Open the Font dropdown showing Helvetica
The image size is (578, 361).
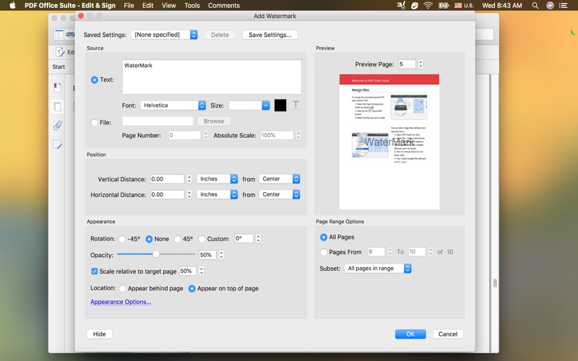[173, 105]
